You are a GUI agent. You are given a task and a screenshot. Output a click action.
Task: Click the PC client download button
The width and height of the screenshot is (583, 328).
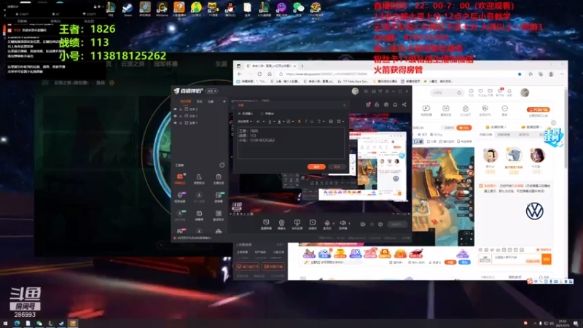538,110
